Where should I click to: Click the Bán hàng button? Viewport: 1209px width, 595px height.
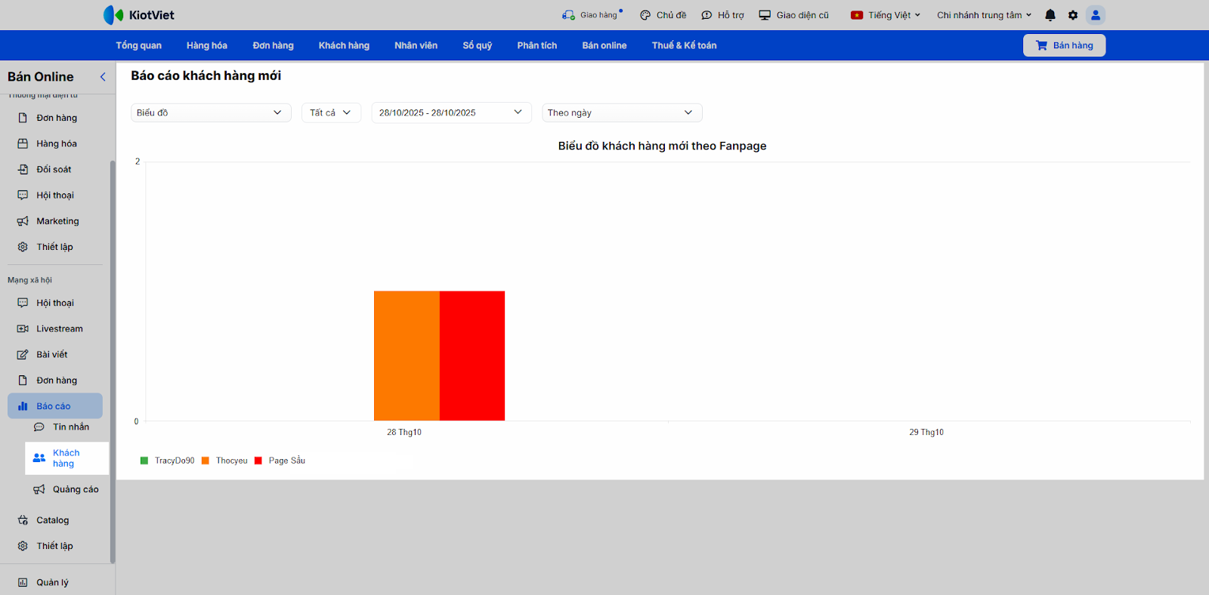pyautogui.click(x=1064, y=45)
